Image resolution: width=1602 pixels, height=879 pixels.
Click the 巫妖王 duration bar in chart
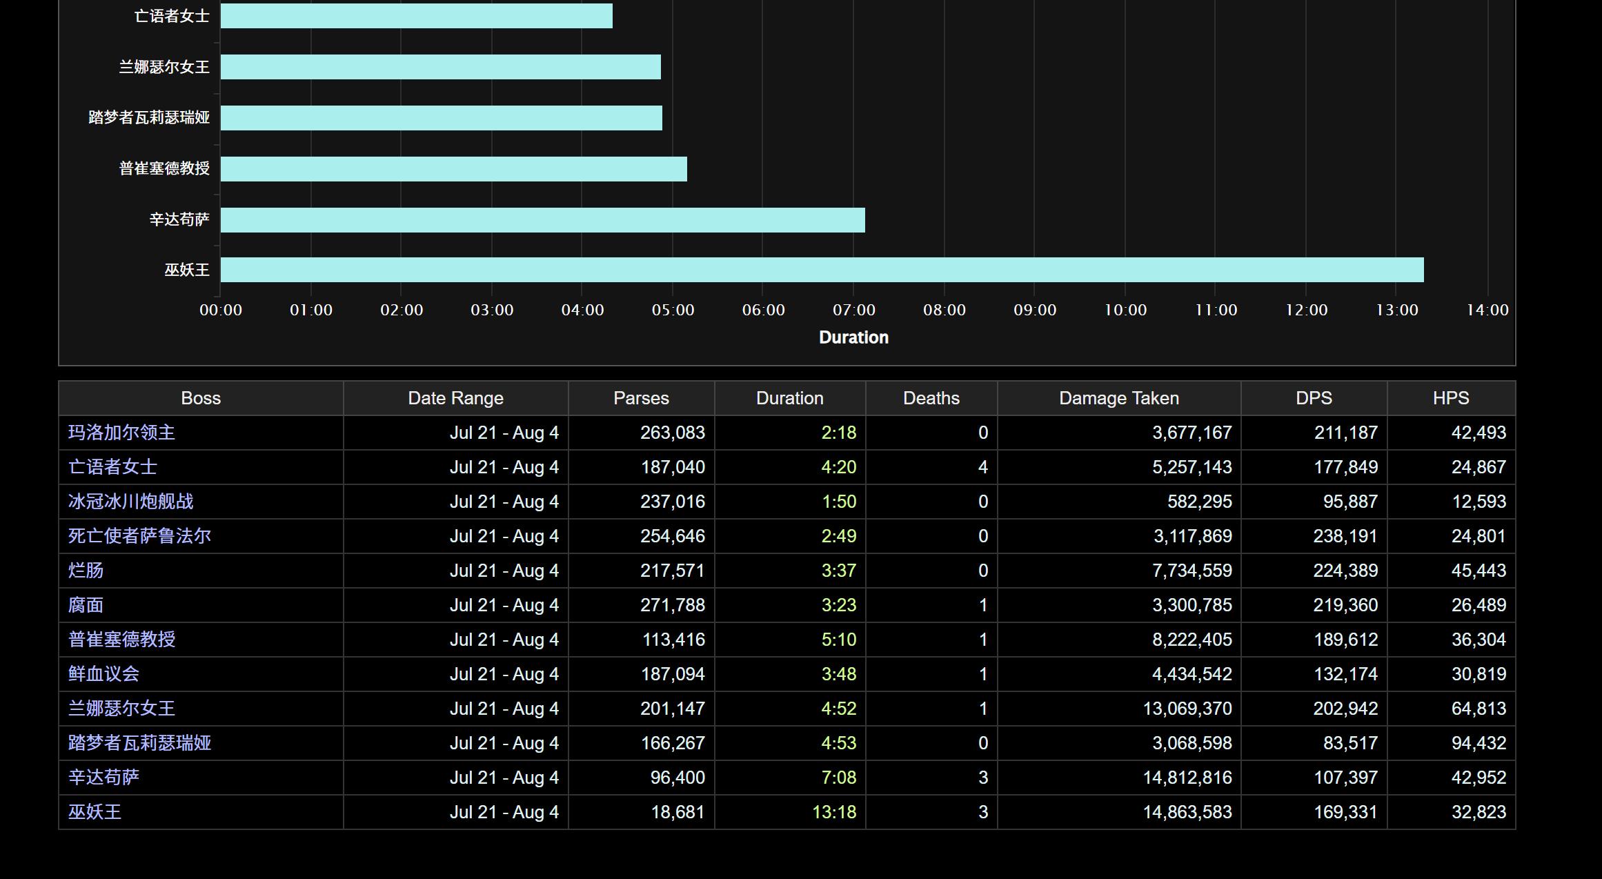point(821,270)
